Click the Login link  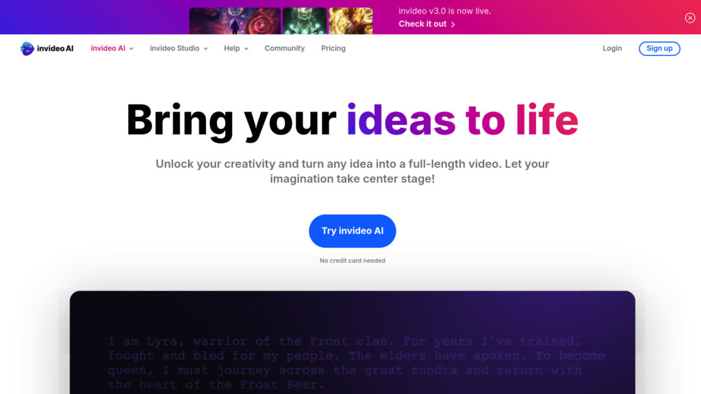[612, 49]
